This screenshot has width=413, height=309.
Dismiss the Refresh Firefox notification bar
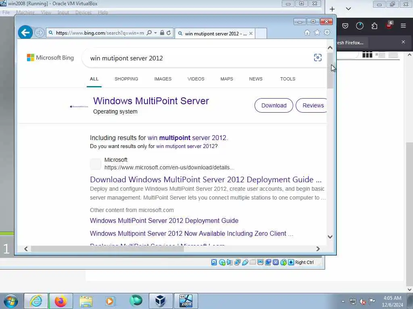point(403,42)
